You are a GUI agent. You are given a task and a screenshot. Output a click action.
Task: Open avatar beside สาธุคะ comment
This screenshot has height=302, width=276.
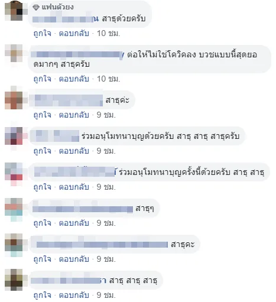coord(14,245)
